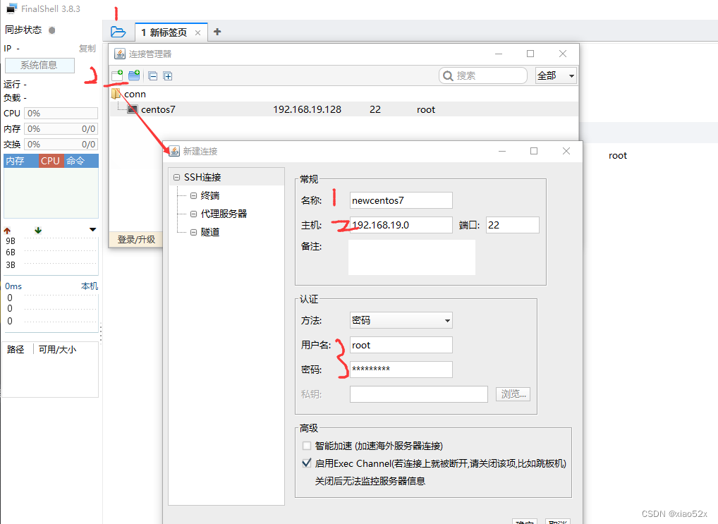Collapse all connections with the minus icon
Image resolution: width=718 pixels, height=524 pixels.
pos(153,75)
